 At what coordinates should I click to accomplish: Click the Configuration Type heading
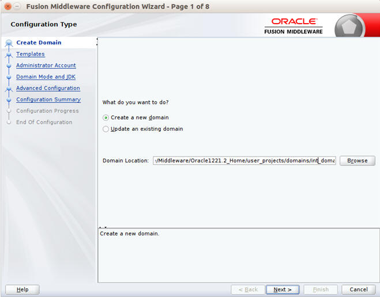click(x=44, y=24)
